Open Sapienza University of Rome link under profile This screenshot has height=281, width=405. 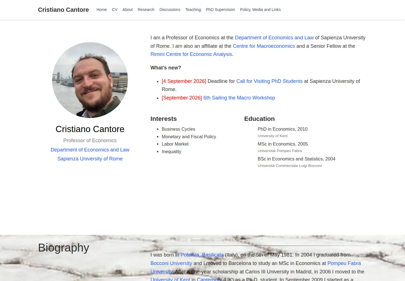click(90, 159)
